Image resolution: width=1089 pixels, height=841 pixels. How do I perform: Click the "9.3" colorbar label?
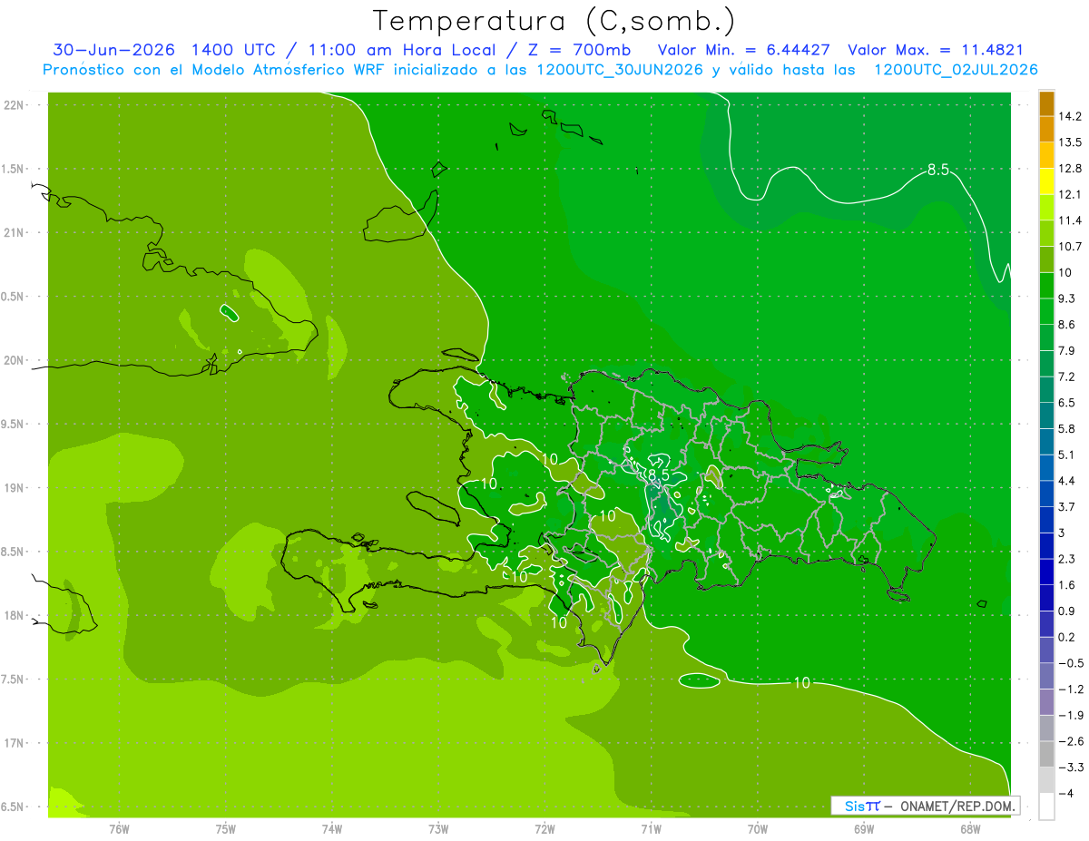pyautogui.click(x=1068, y=298)
